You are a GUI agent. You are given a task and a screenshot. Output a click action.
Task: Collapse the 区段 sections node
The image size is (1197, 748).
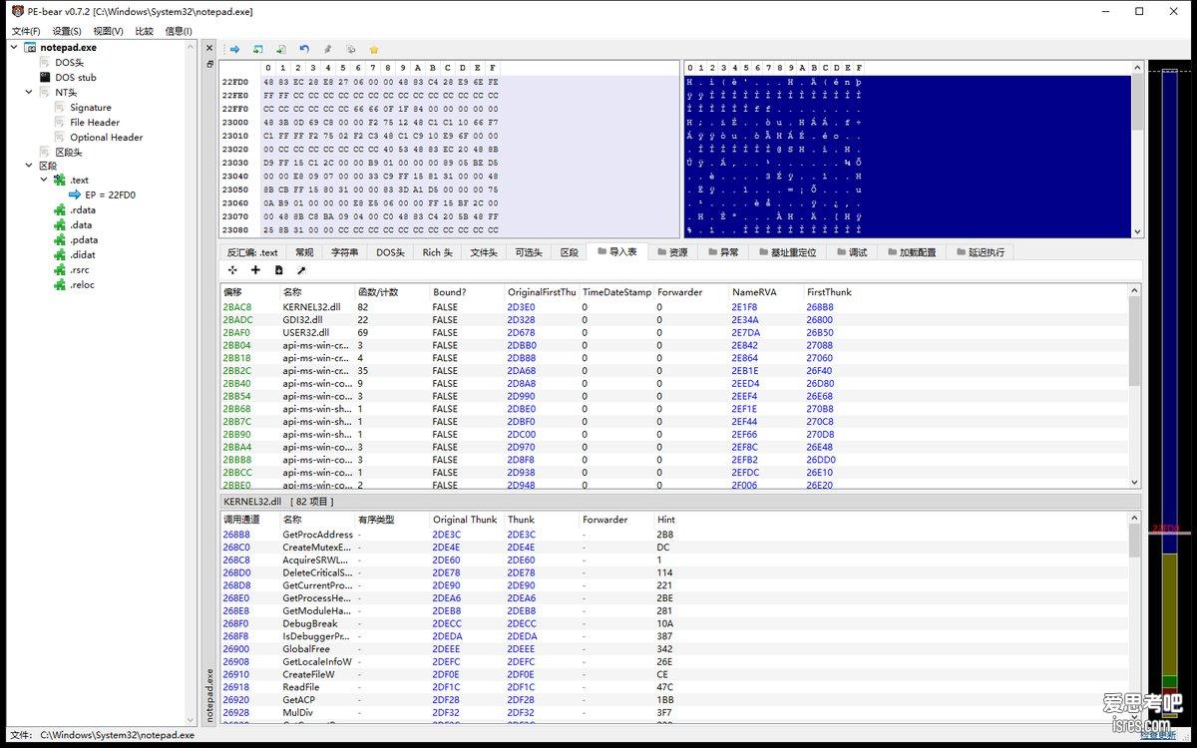(x=30, y=166)
